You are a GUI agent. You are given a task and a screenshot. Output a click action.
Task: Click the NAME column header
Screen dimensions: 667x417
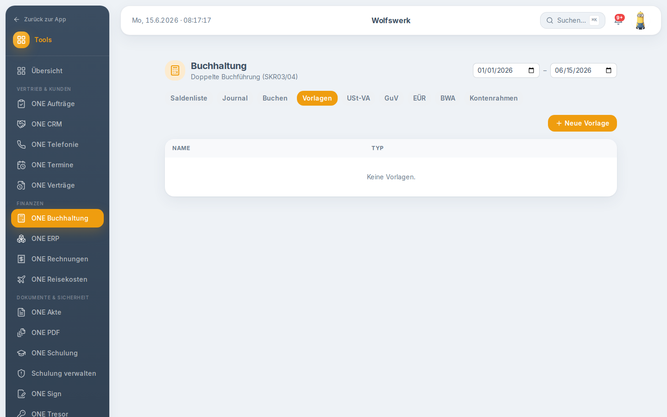tap(181, 148)
